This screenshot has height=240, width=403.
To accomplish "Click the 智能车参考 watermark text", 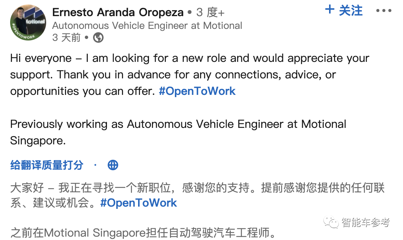I will (x=365, y=222).
